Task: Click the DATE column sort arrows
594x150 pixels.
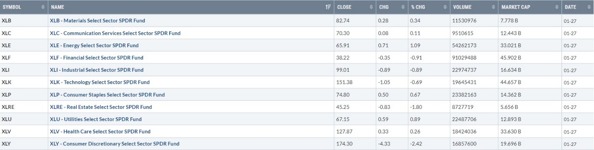Action: 589,7
